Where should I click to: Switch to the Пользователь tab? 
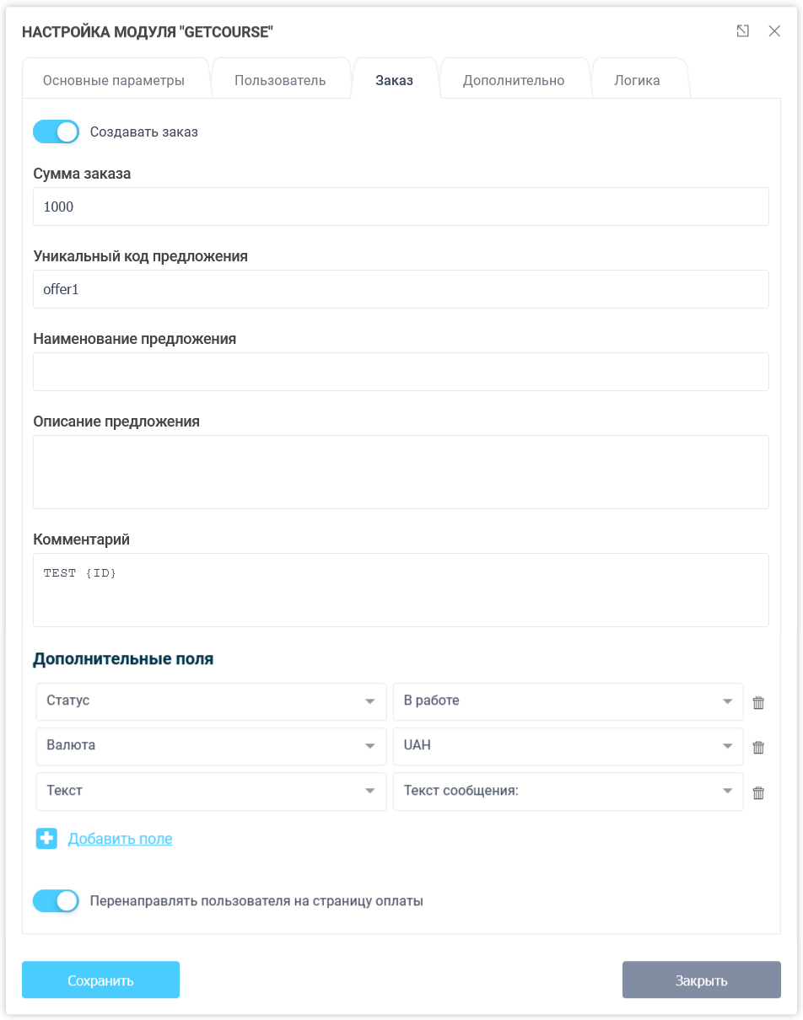[281, 78]
